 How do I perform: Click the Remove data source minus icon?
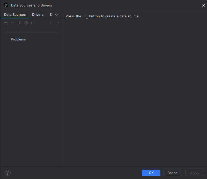tap(13, 23)
